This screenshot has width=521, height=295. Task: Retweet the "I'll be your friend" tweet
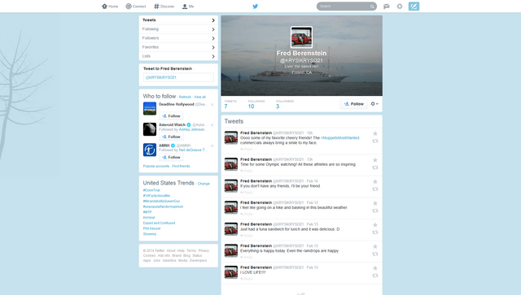pos(375,189)
